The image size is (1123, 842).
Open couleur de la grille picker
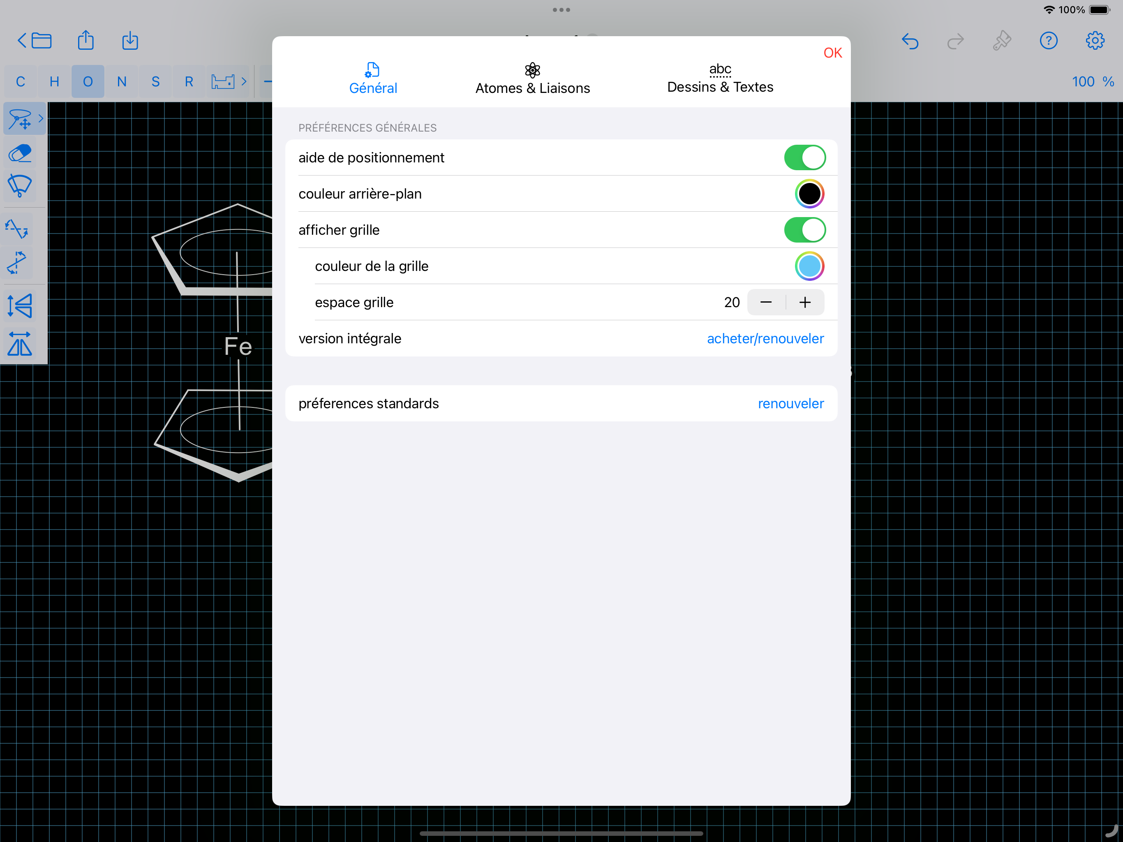tap(809, 266)
